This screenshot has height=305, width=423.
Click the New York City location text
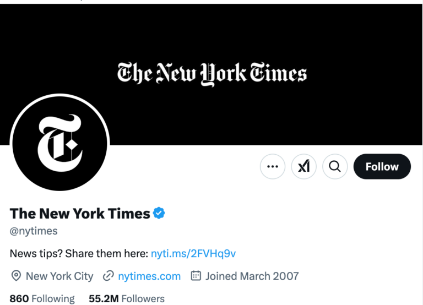pos(59,276)
